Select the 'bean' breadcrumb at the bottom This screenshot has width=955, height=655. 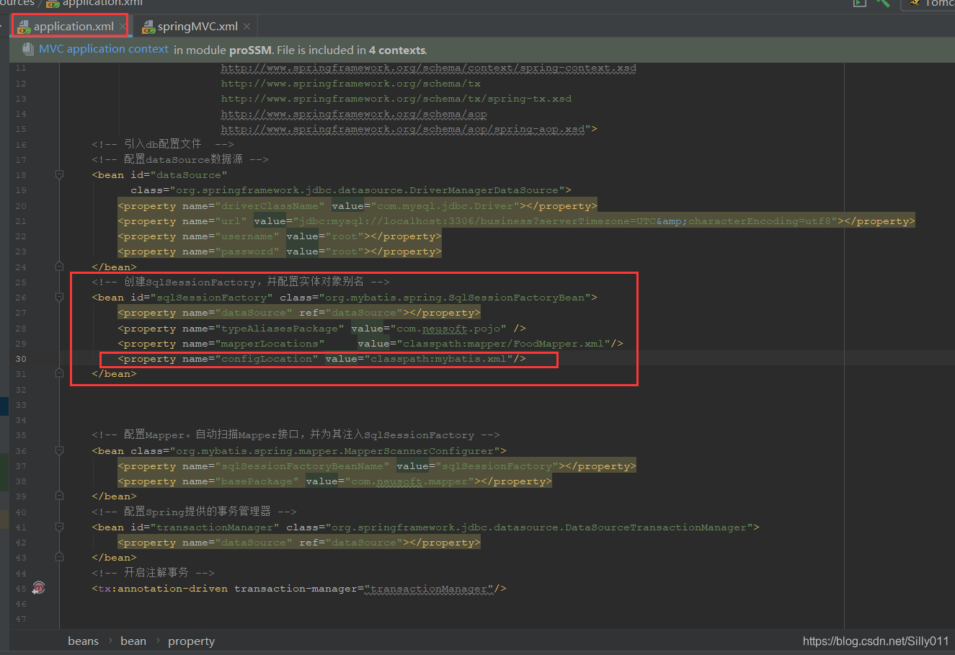tap(133, 641)
